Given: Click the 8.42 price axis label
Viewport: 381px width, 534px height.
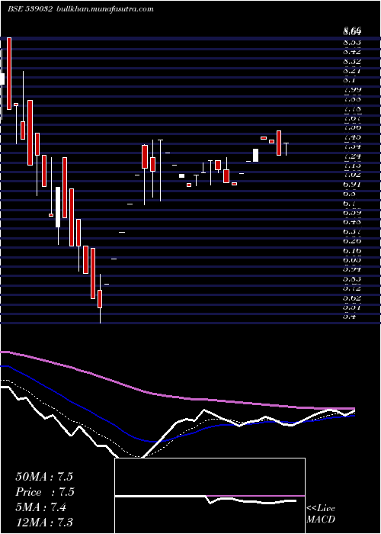Looking at the screenshot, I should 352,52.
